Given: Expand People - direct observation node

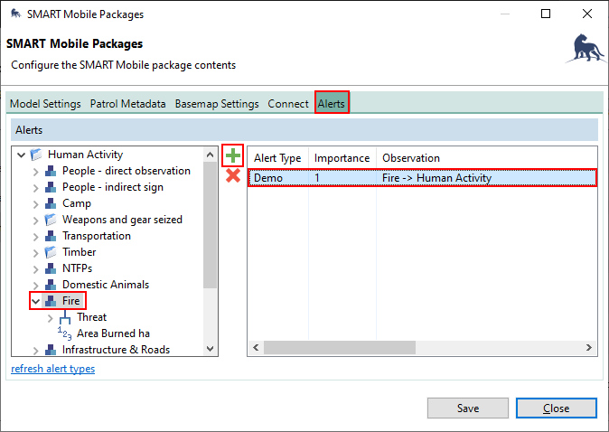Looking at the screenshot, I should [x=36, y=171].
